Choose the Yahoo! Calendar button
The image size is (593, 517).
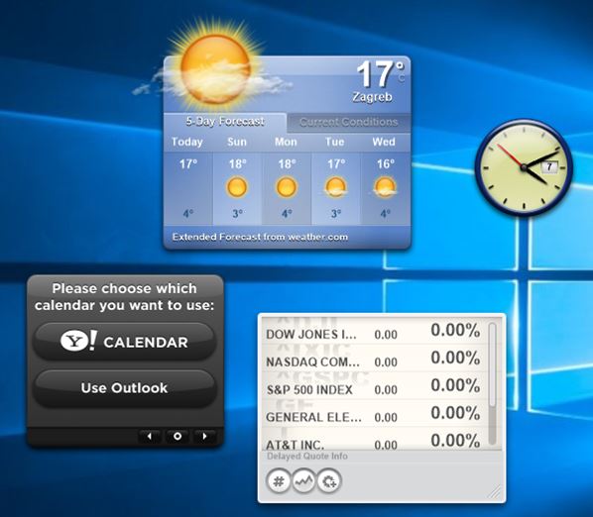coord(124,342)
